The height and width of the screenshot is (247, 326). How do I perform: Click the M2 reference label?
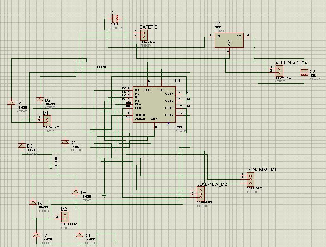click(x=64, y=209)
